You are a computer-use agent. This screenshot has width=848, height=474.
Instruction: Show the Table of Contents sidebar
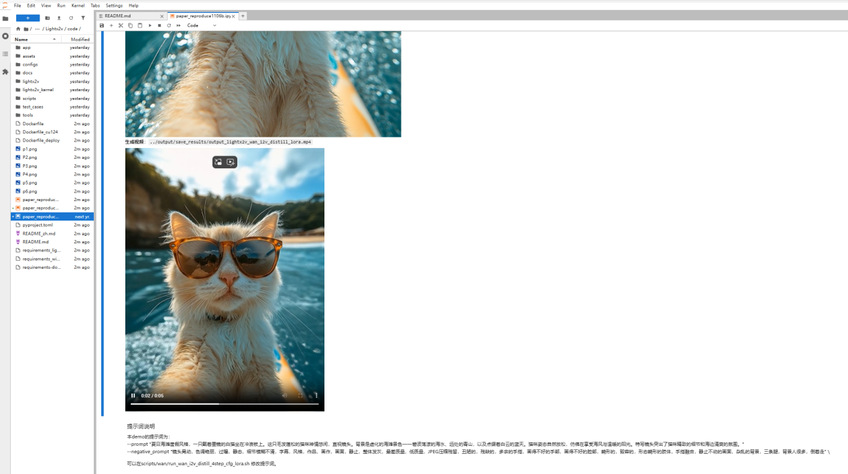coord(5,54)
